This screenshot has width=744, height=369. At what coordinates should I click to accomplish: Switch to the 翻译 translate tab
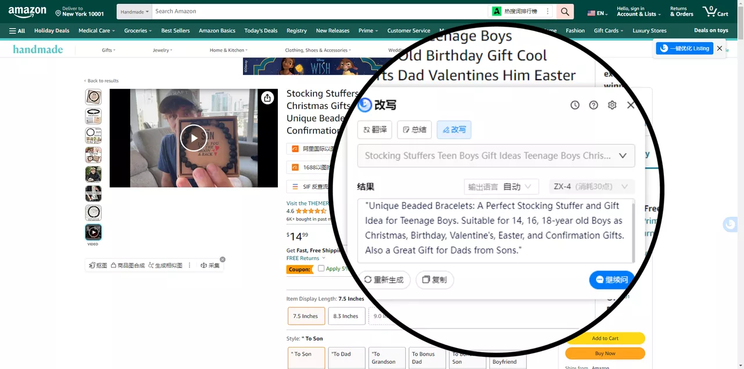[375, 130]
